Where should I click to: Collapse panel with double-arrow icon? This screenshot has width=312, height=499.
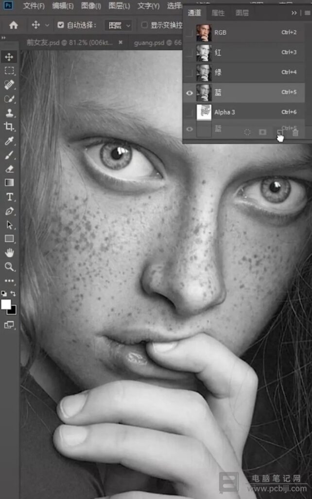[294, 13]
